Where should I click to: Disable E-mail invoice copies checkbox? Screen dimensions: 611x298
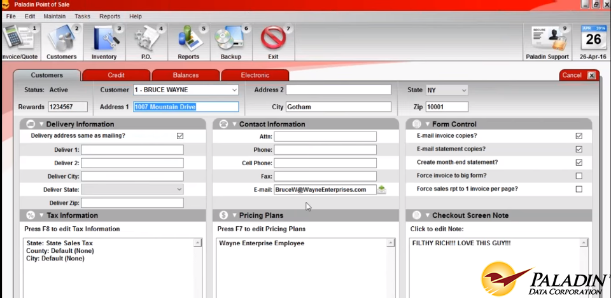click(x=579, y=136)
